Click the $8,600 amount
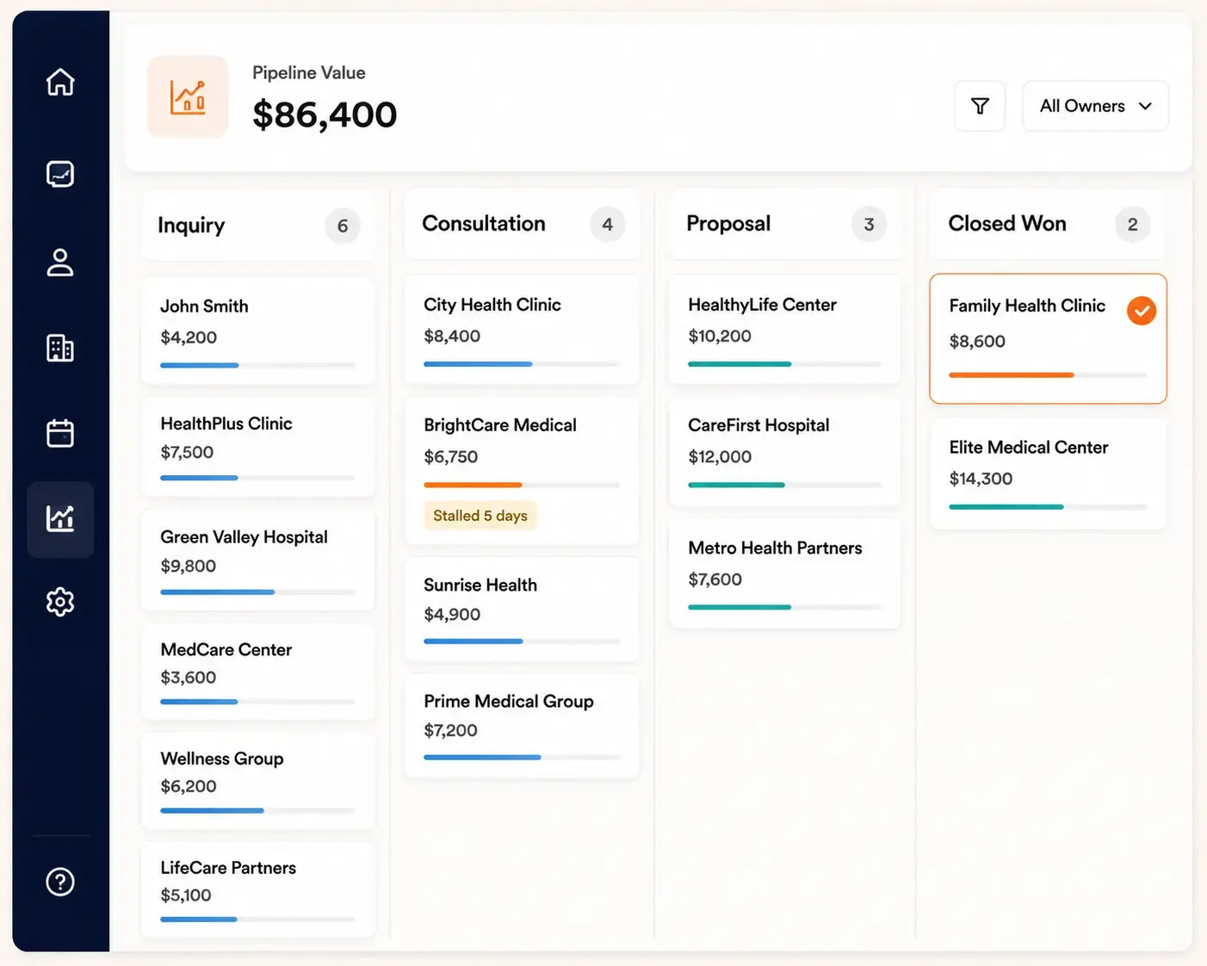 977,342
